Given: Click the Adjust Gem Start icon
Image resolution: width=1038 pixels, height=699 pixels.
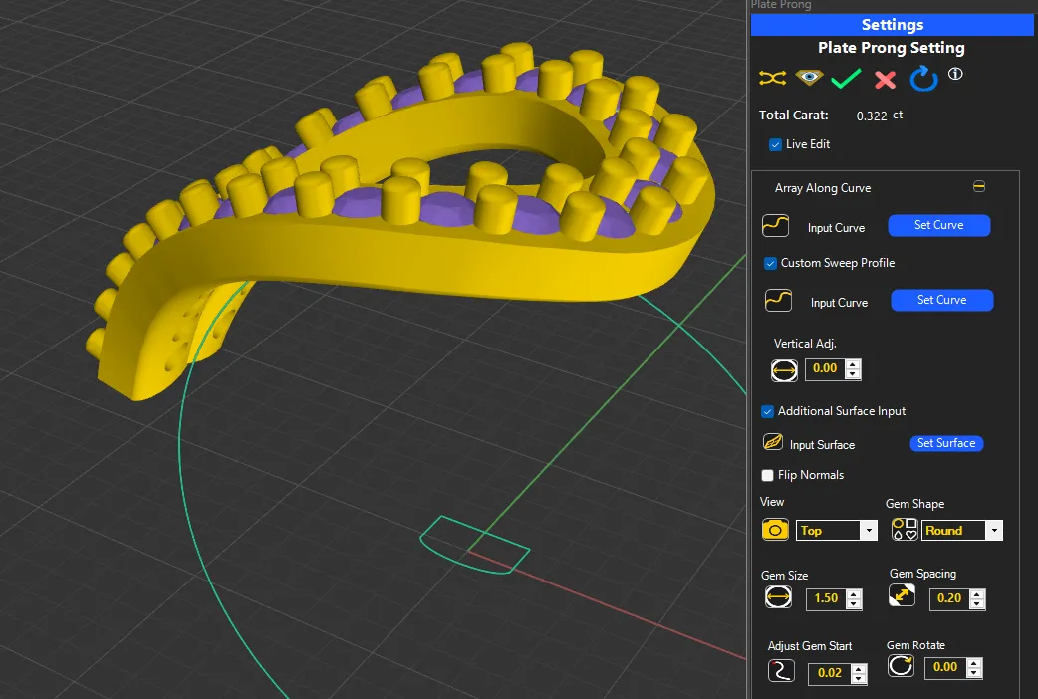Looking at the screenshot, I should [x=781, y=671].
